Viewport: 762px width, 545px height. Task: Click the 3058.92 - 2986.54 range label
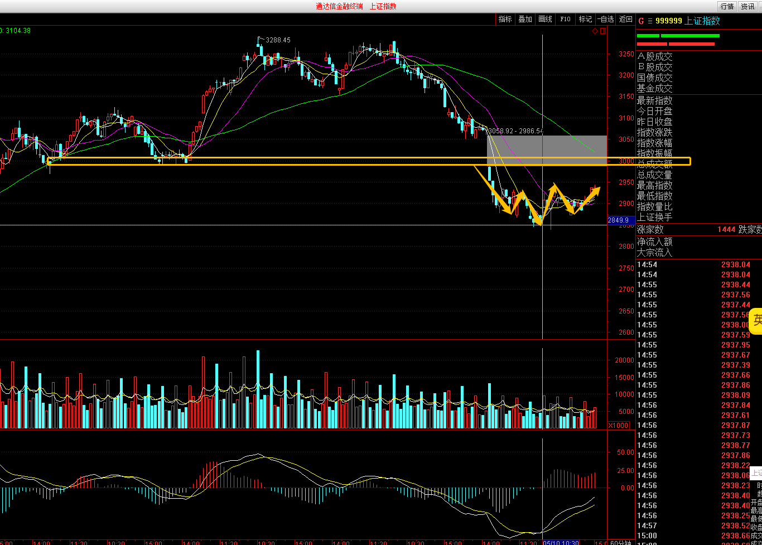[x=516, y=131]
